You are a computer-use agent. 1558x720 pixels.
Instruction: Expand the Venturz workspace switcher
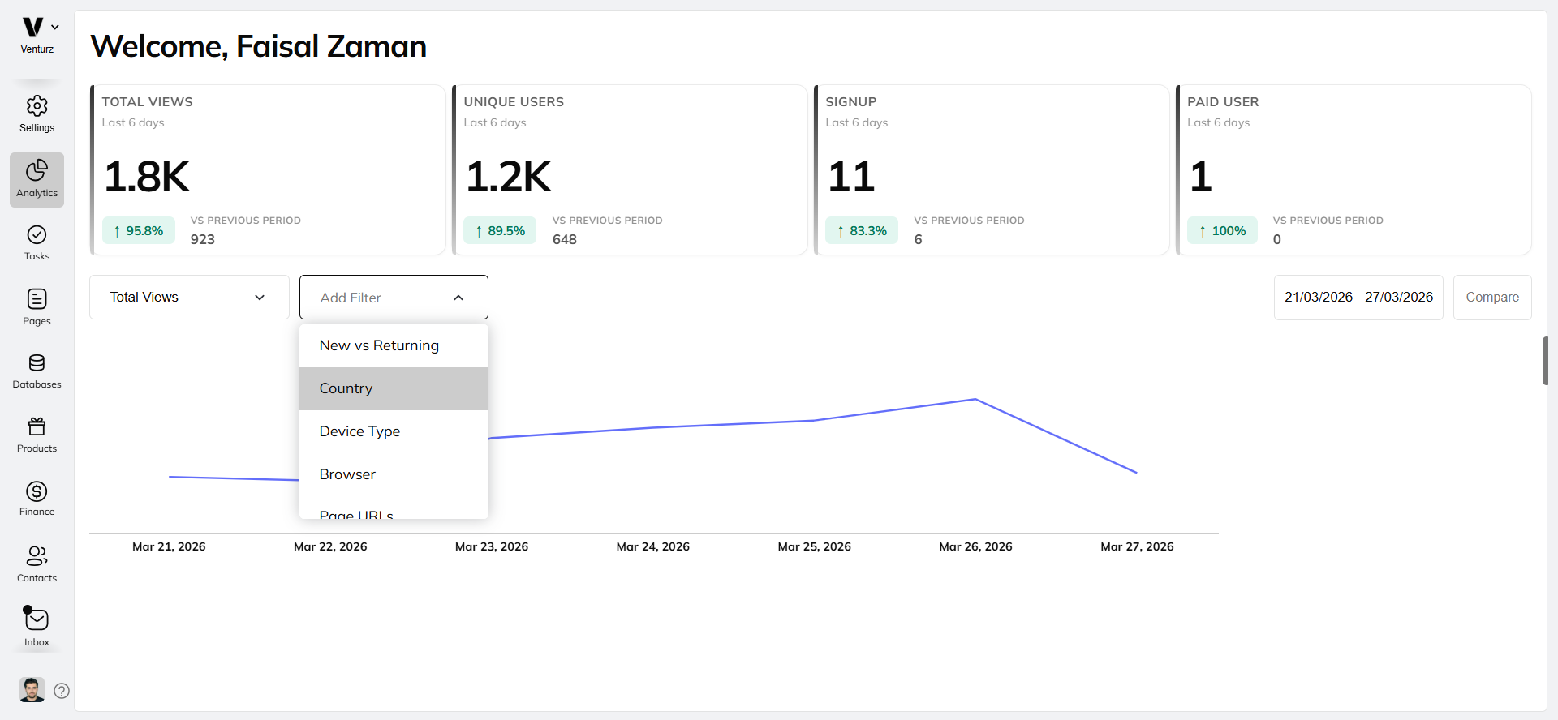[x=54, y=28]
